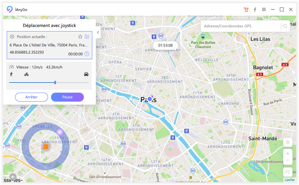299x185 pixels.
Task: Add current position to favorites star
Action: [x=80, y=37]
